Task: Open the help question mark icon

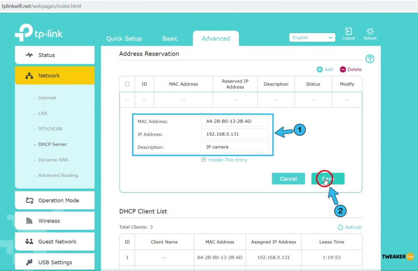Action: pos(370,59)
